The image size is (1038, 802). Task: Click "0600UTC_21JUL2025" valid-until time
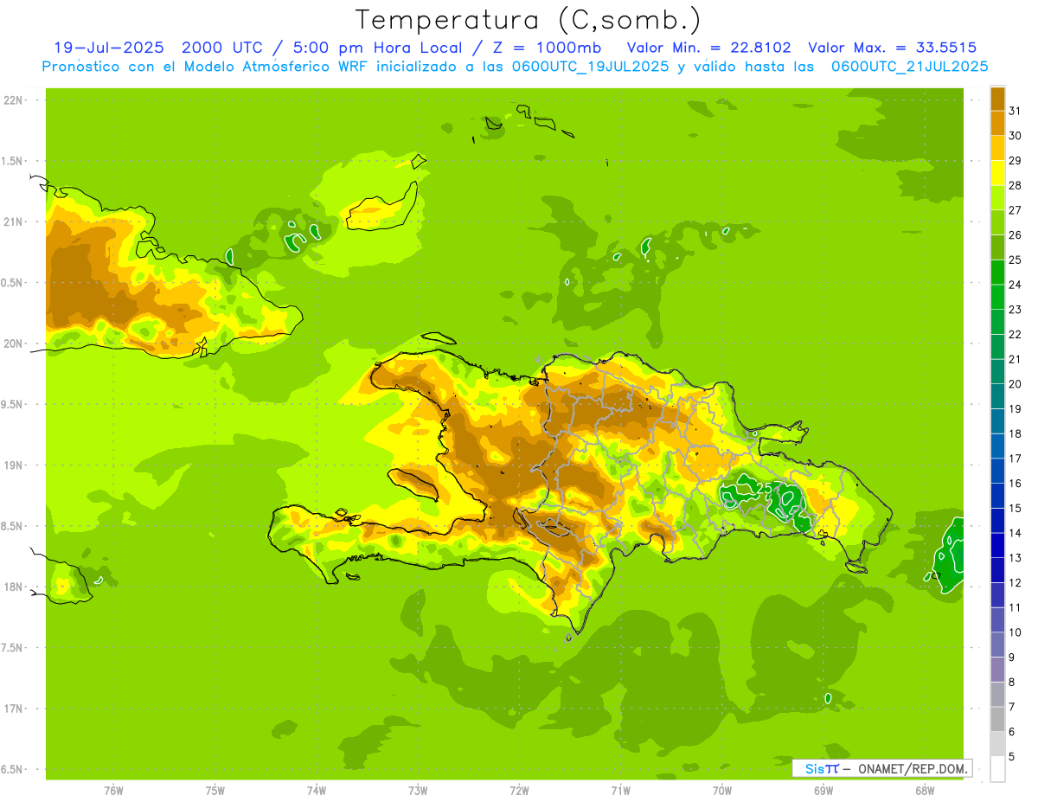coord(910,67)
